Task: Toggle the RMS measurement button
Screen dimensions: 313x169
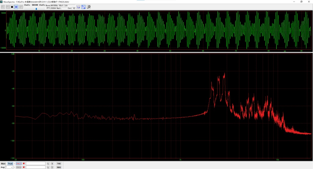Action: (x=59, y=167)
